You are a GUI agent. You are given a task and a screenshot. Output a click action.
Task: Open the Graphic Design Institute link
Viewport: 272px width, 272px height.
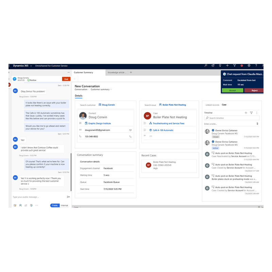click(x=99, y=123)
